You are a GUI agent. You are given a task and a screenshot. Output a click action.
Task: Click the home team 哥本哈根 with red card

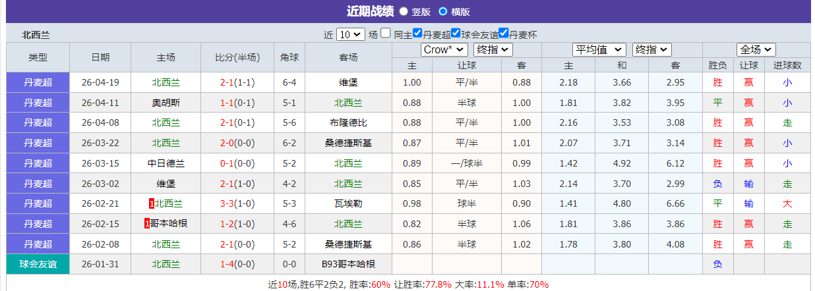pyautogui.click(x=169, y=224)
